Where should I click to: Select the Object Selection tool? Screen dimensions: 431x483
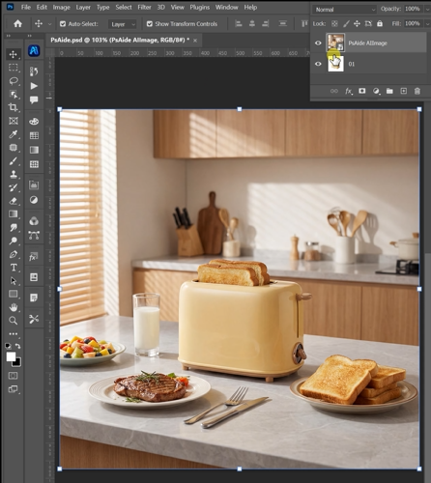(14, 94)
